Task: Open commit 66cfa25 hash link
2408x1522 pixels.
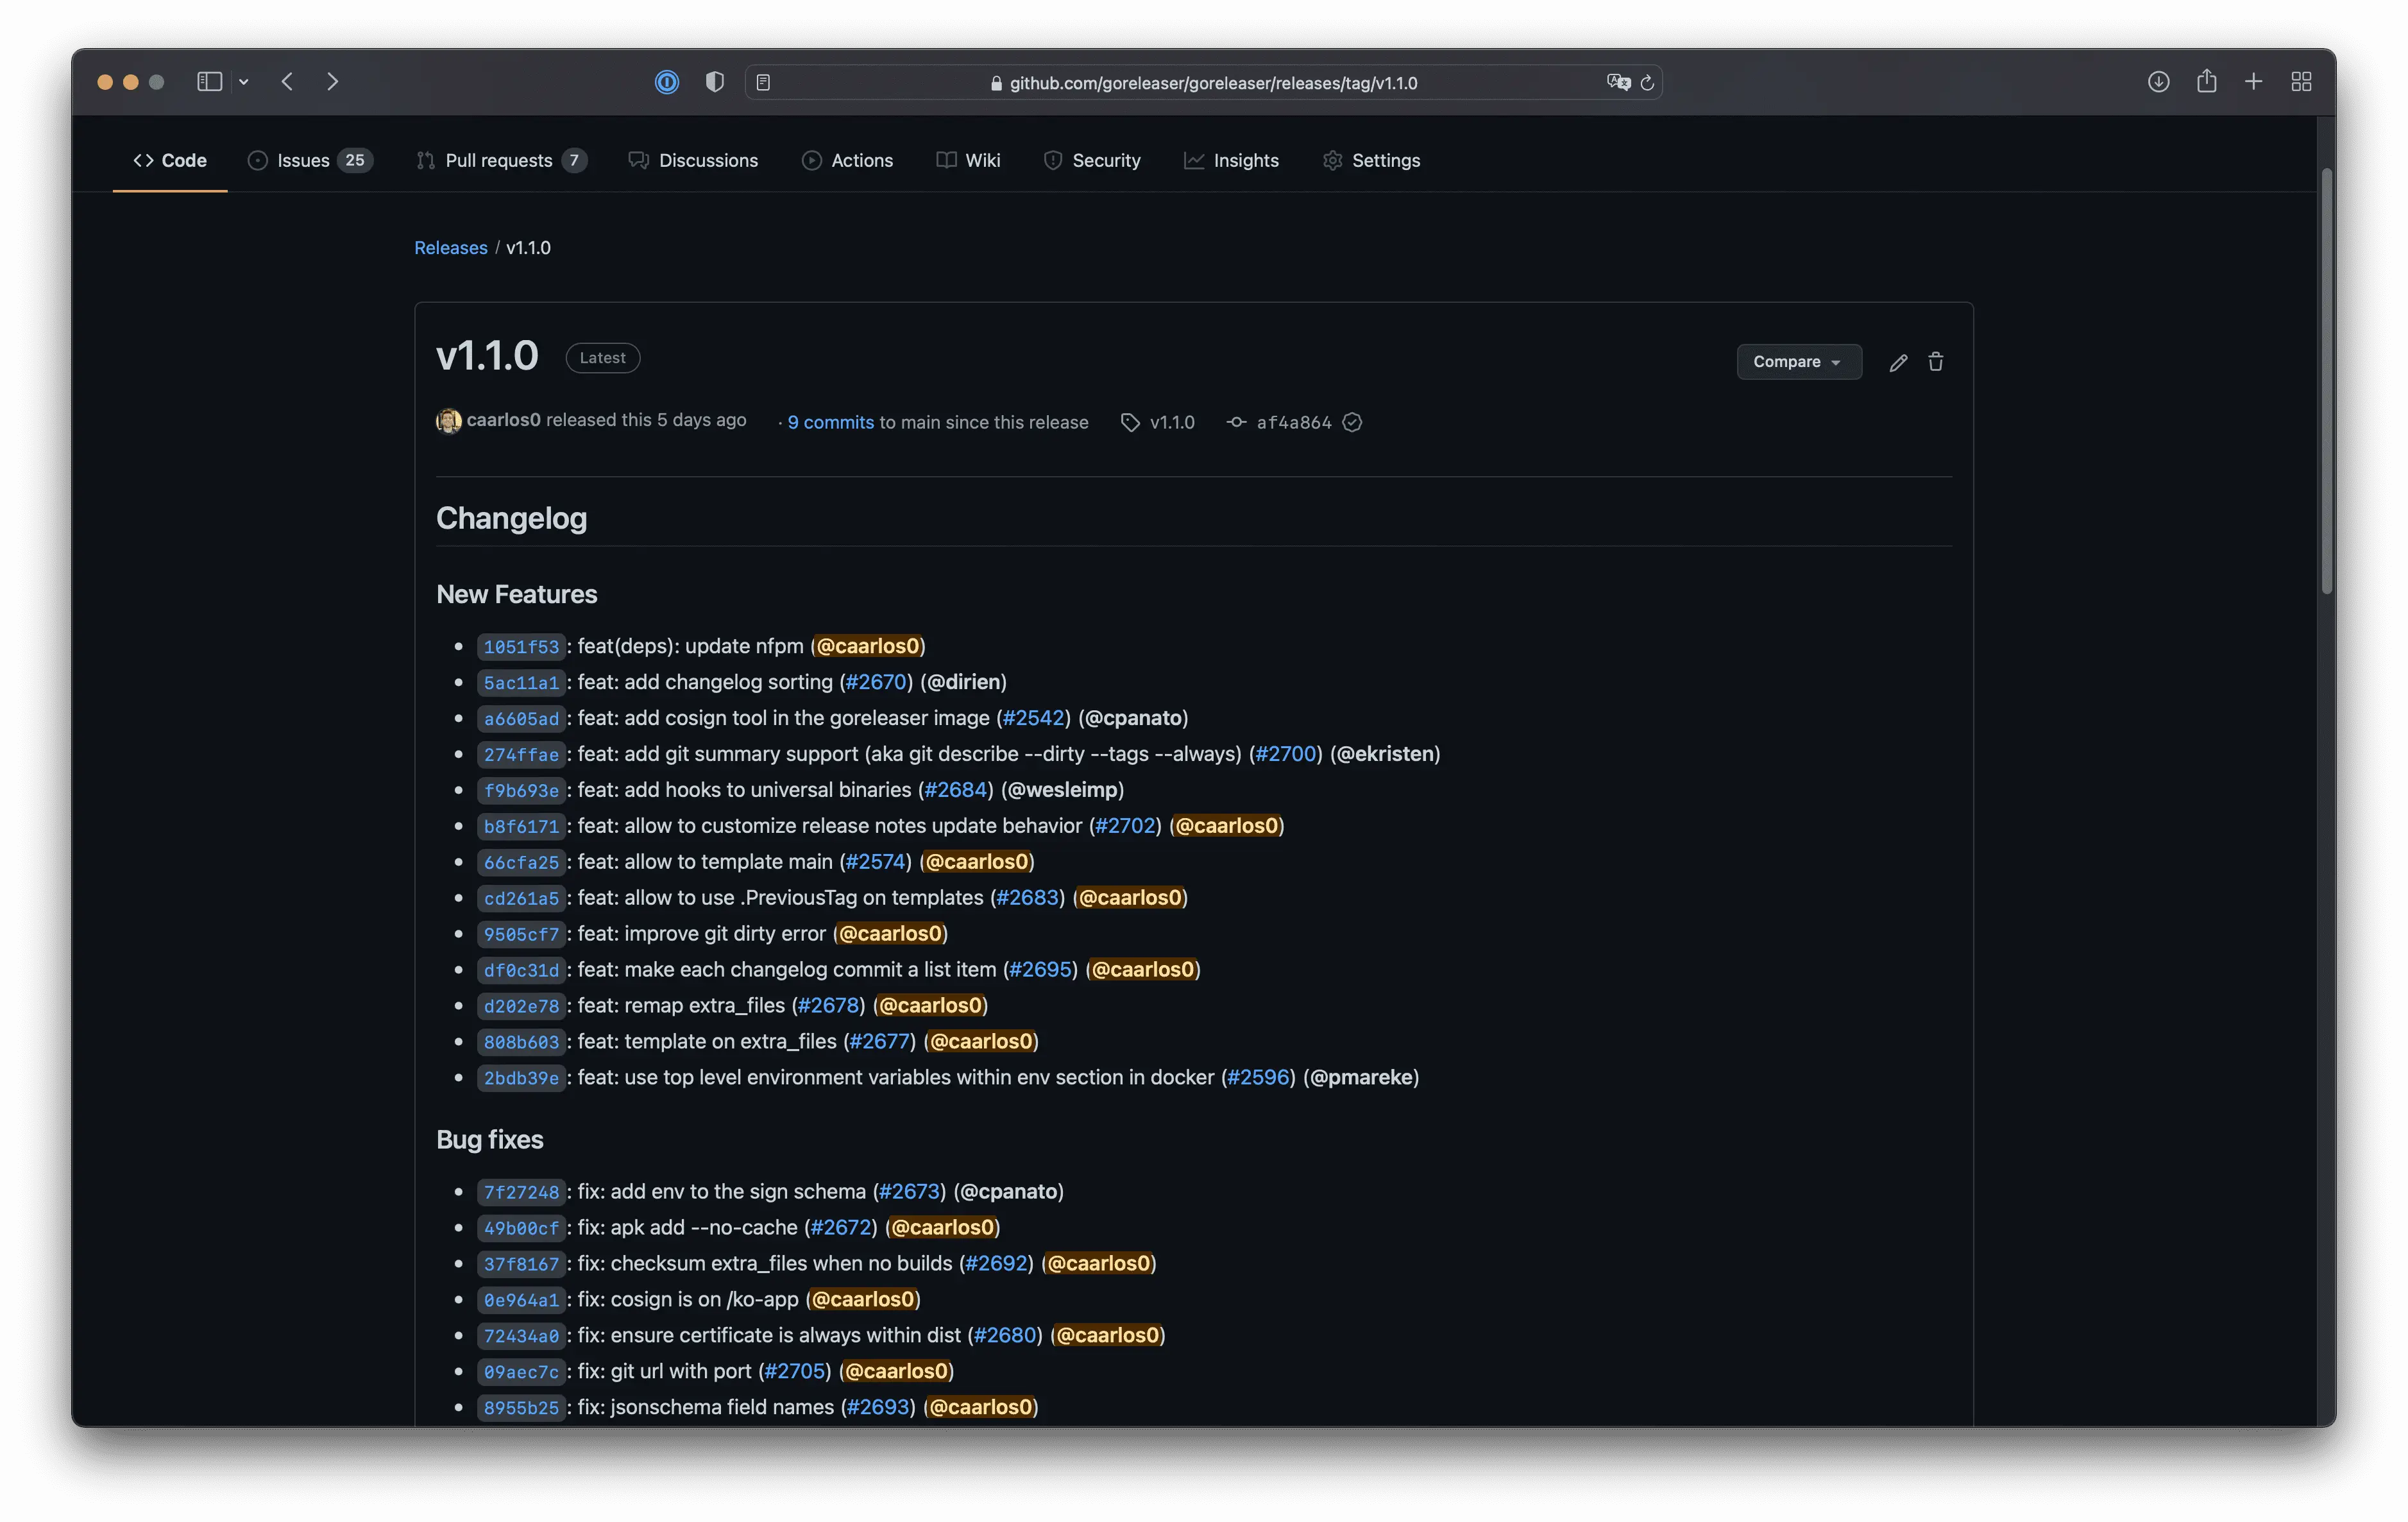Action: click(521, 863)
